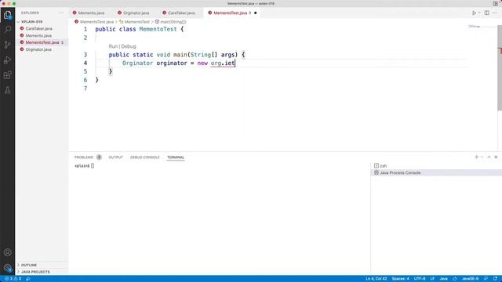Click MementoTest.java in the breadcrumb
Viewport: 502px width, 282px height.
click(96, 22)
